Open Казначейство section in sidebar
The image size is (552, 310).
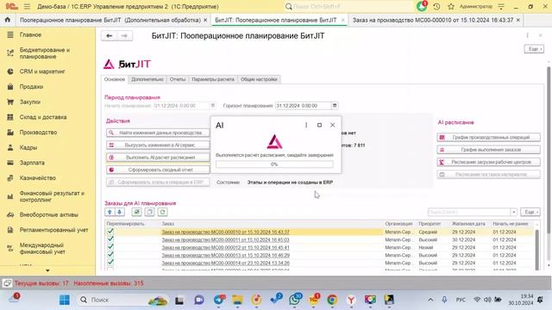pos(38,178)
